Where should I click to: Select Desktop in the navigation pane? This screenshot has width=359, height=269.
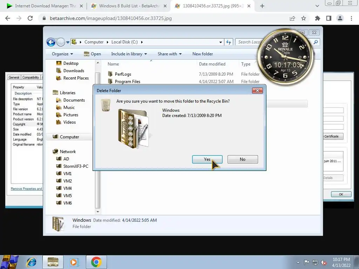pos(71,63)
